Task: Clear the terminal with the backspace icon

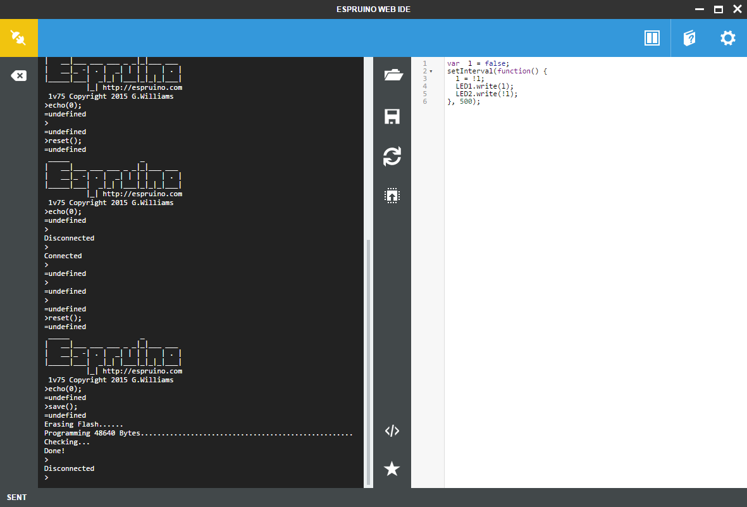Action: (x=18, y=76)
